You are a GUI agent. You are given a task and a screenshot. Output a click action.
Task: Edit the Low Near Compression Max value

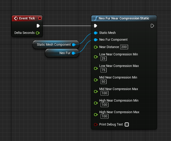[x=103, y=70]
